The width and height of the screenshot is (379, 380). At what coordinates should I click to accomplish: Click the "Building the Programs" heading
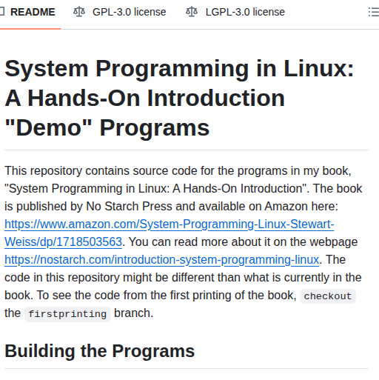click(x=100, y=351)
